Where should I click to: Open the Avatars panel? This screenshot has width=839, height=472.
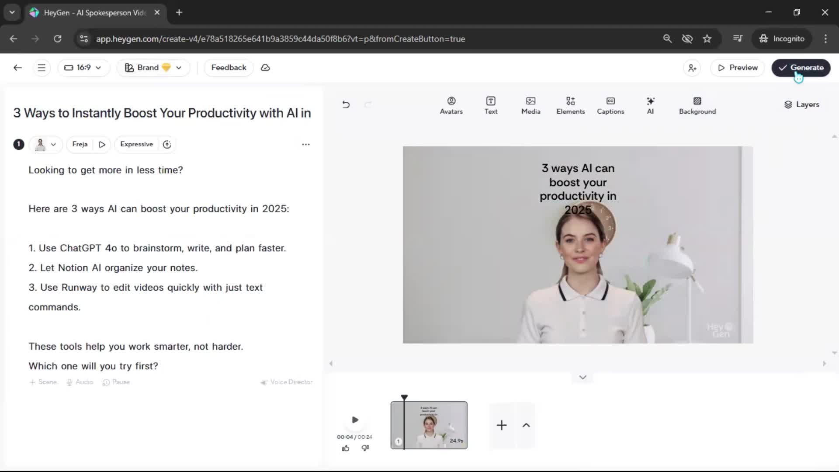pos(451,105)
